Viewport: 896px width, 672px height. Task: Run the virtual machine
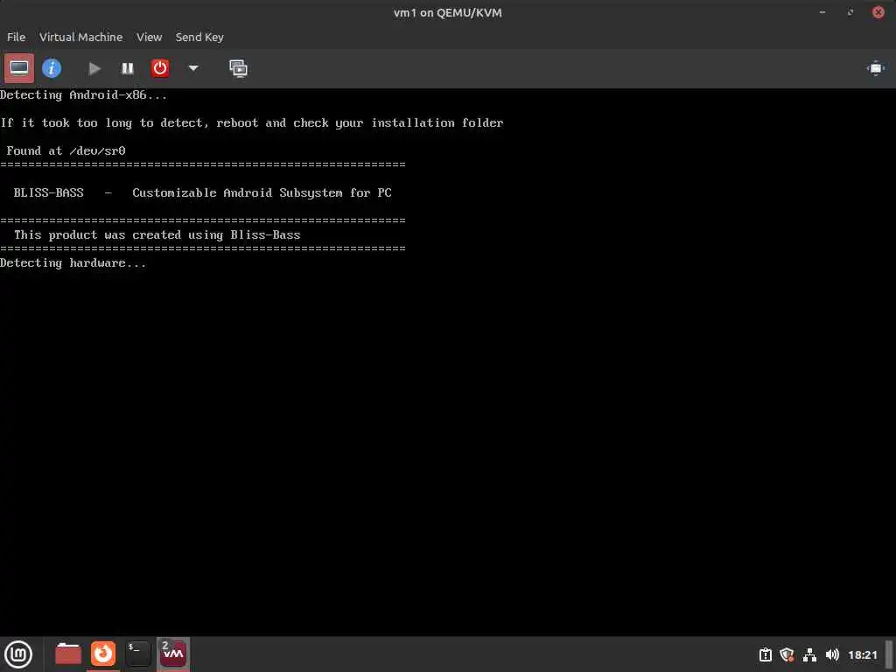pos(94,68)
